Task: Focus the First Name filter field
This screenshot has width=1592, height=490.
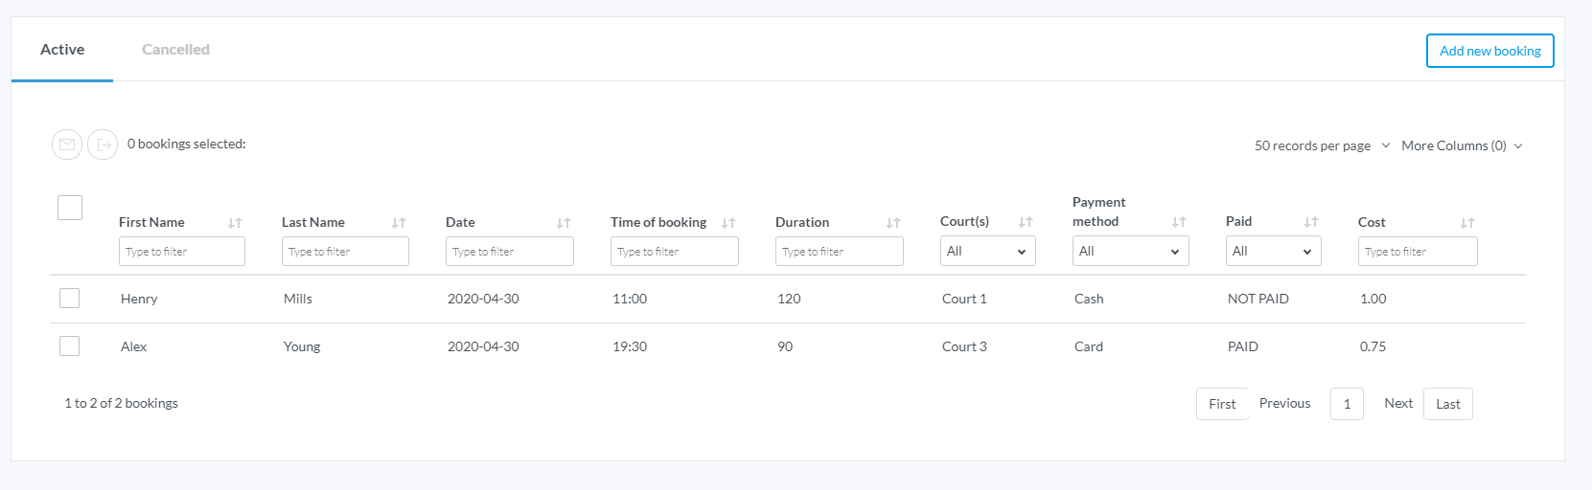Action: 181,252
